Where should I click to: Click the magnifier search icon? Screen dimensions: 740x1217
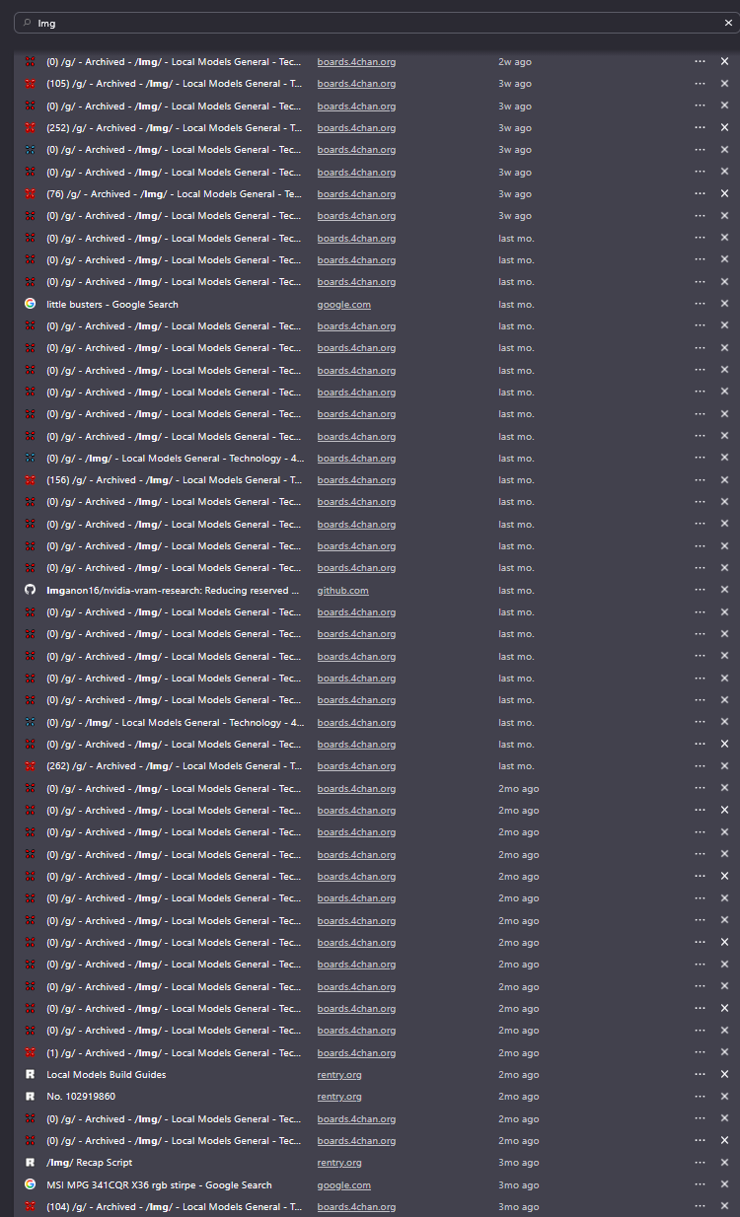click(28, 23)
